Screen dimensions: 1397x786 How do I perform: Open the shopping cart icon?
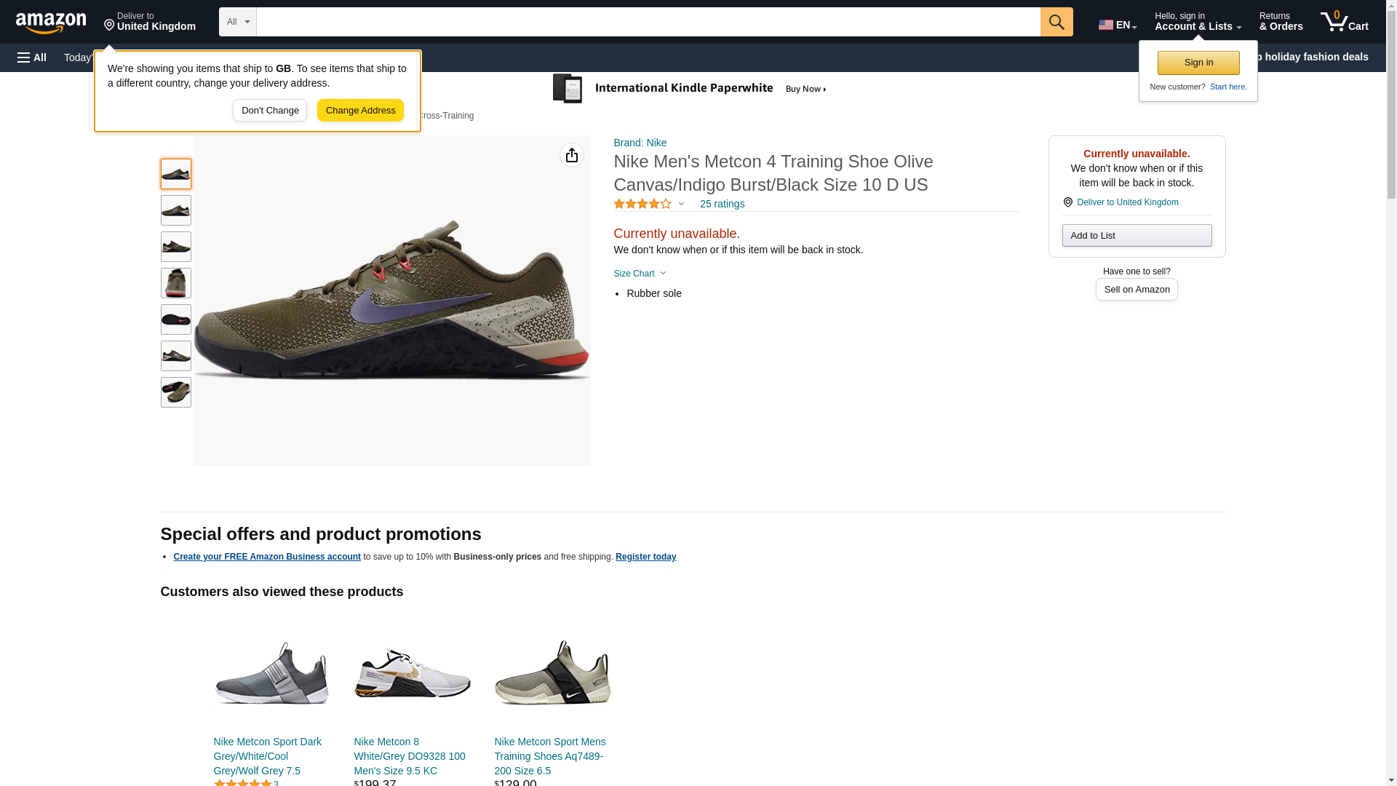[x=1343, y=22]
